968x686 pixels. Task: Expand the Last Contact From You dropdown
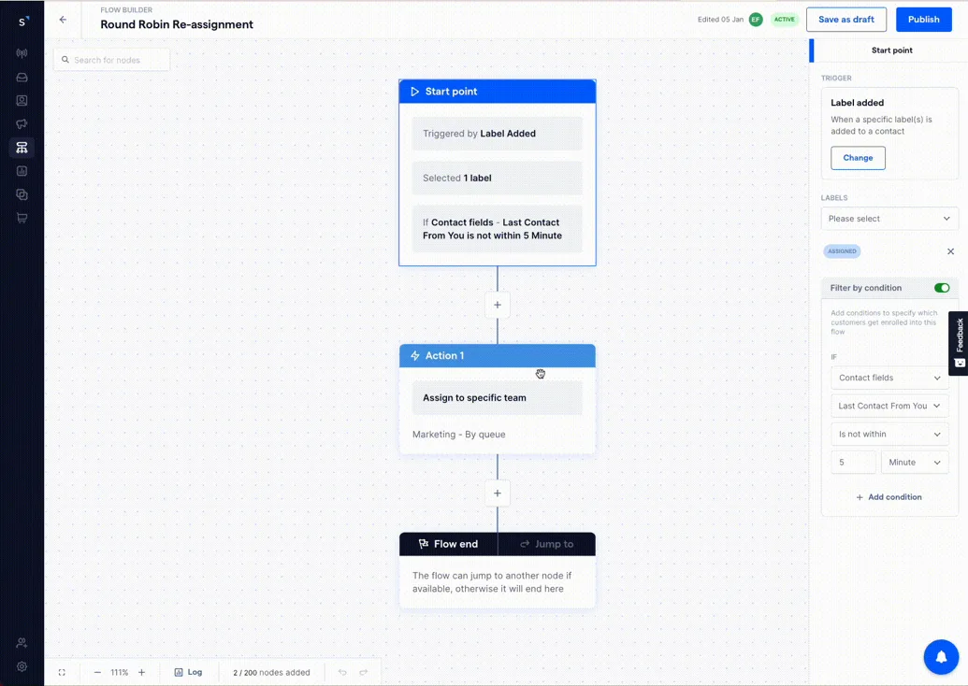click(889, 406)
